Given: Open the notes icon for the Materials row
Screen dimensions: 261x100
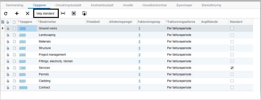Looking at the screenshot, I should [x=14, y=42].
